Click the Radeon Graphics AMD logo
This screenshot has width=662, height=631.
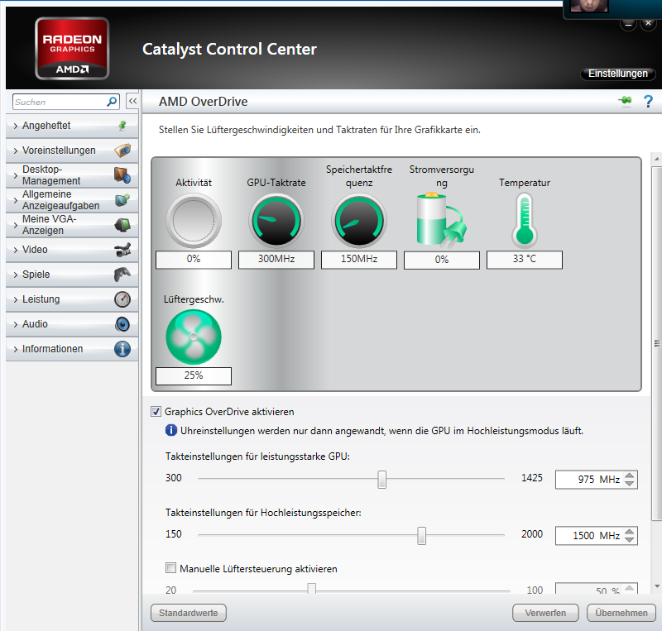(72, 49)
